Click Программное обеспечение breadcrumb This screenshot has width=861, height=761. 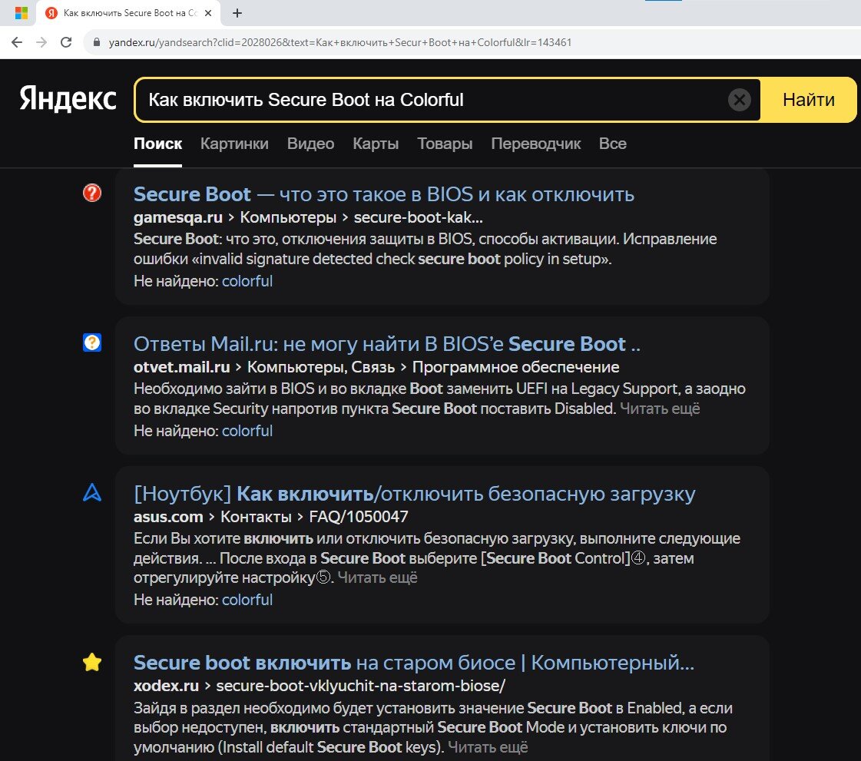tap(515, 367)
